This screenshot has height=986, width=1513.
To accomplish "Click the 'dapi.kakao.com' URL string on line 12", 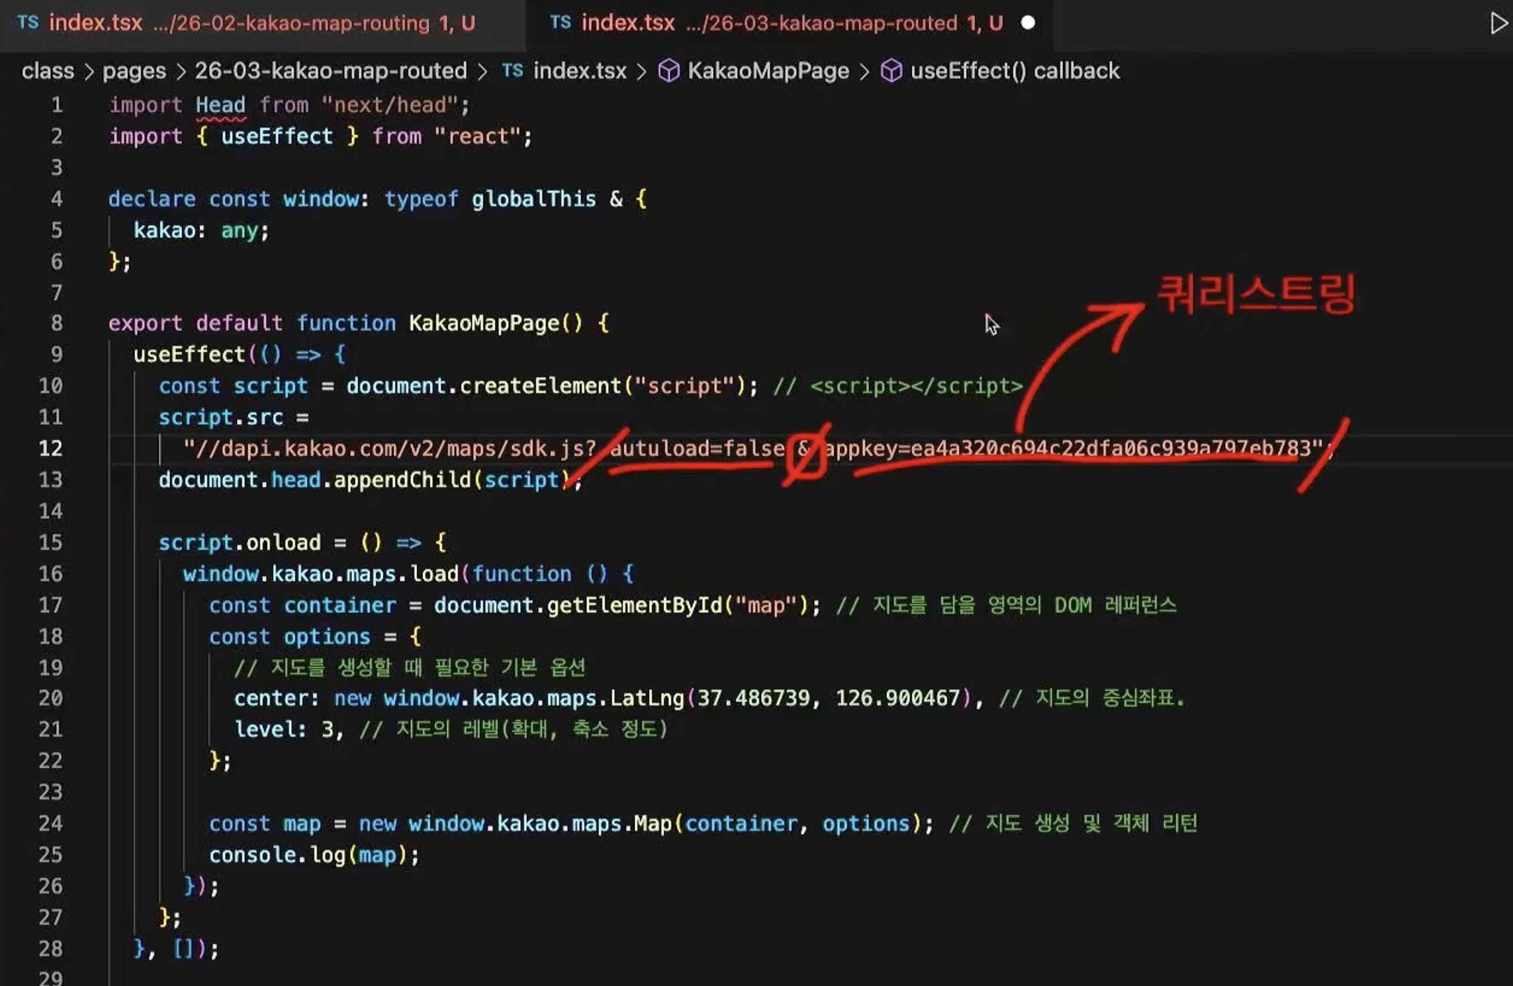I will click(753, 447).
